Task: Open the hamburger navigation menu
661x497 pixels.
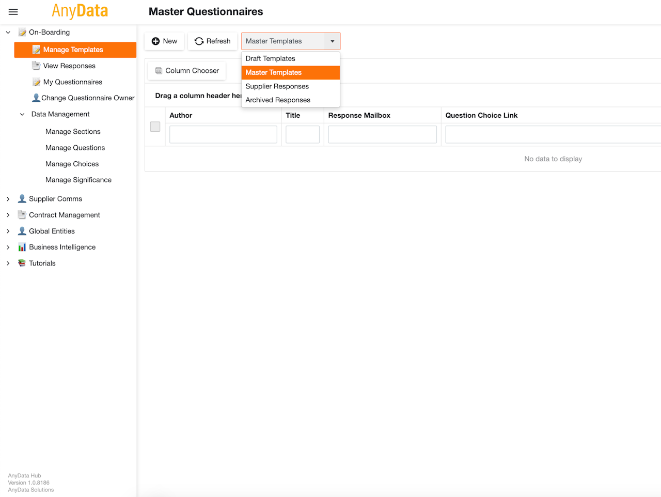Action: point(13,12)
